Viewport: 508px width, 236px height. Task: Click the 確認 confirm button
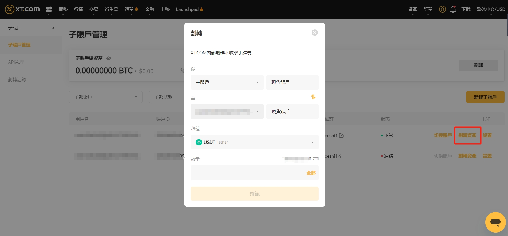[x=255, y=194]
